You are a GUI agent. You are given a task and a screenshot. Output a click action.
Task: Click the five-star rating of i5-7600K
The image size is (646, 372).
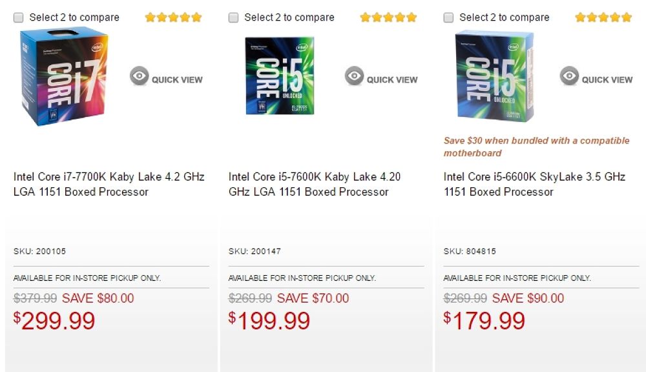pos(388,17)
